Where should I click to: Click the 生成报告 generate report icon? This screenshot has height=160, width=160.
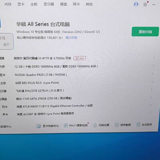pyautogui.click(x=138, y=124)
